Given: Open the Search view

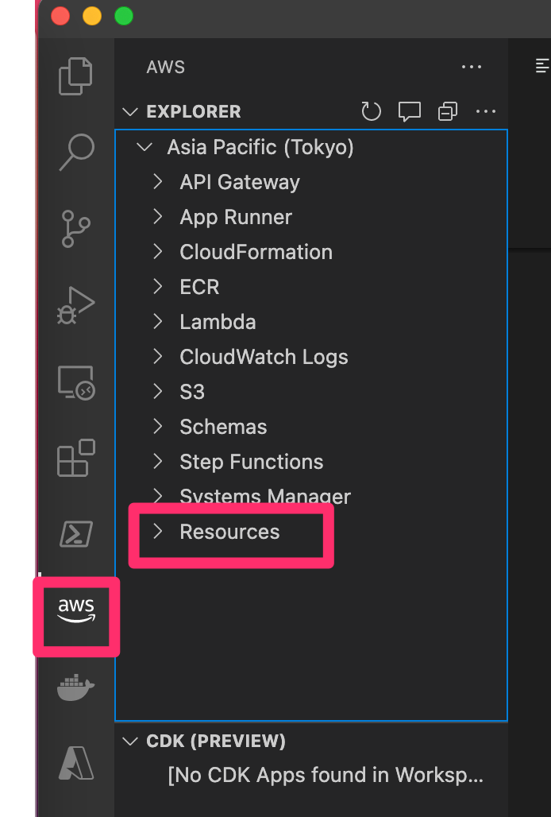Looking at the screenshot, I should [75, 151].
